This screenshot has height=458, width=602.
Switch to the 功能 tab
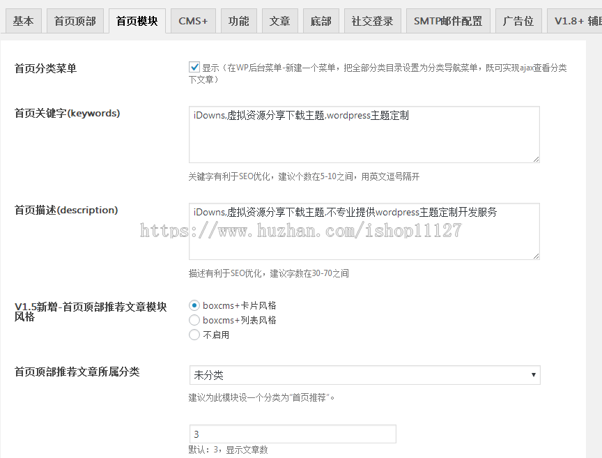pyautogui.click(x=239, y=21)
